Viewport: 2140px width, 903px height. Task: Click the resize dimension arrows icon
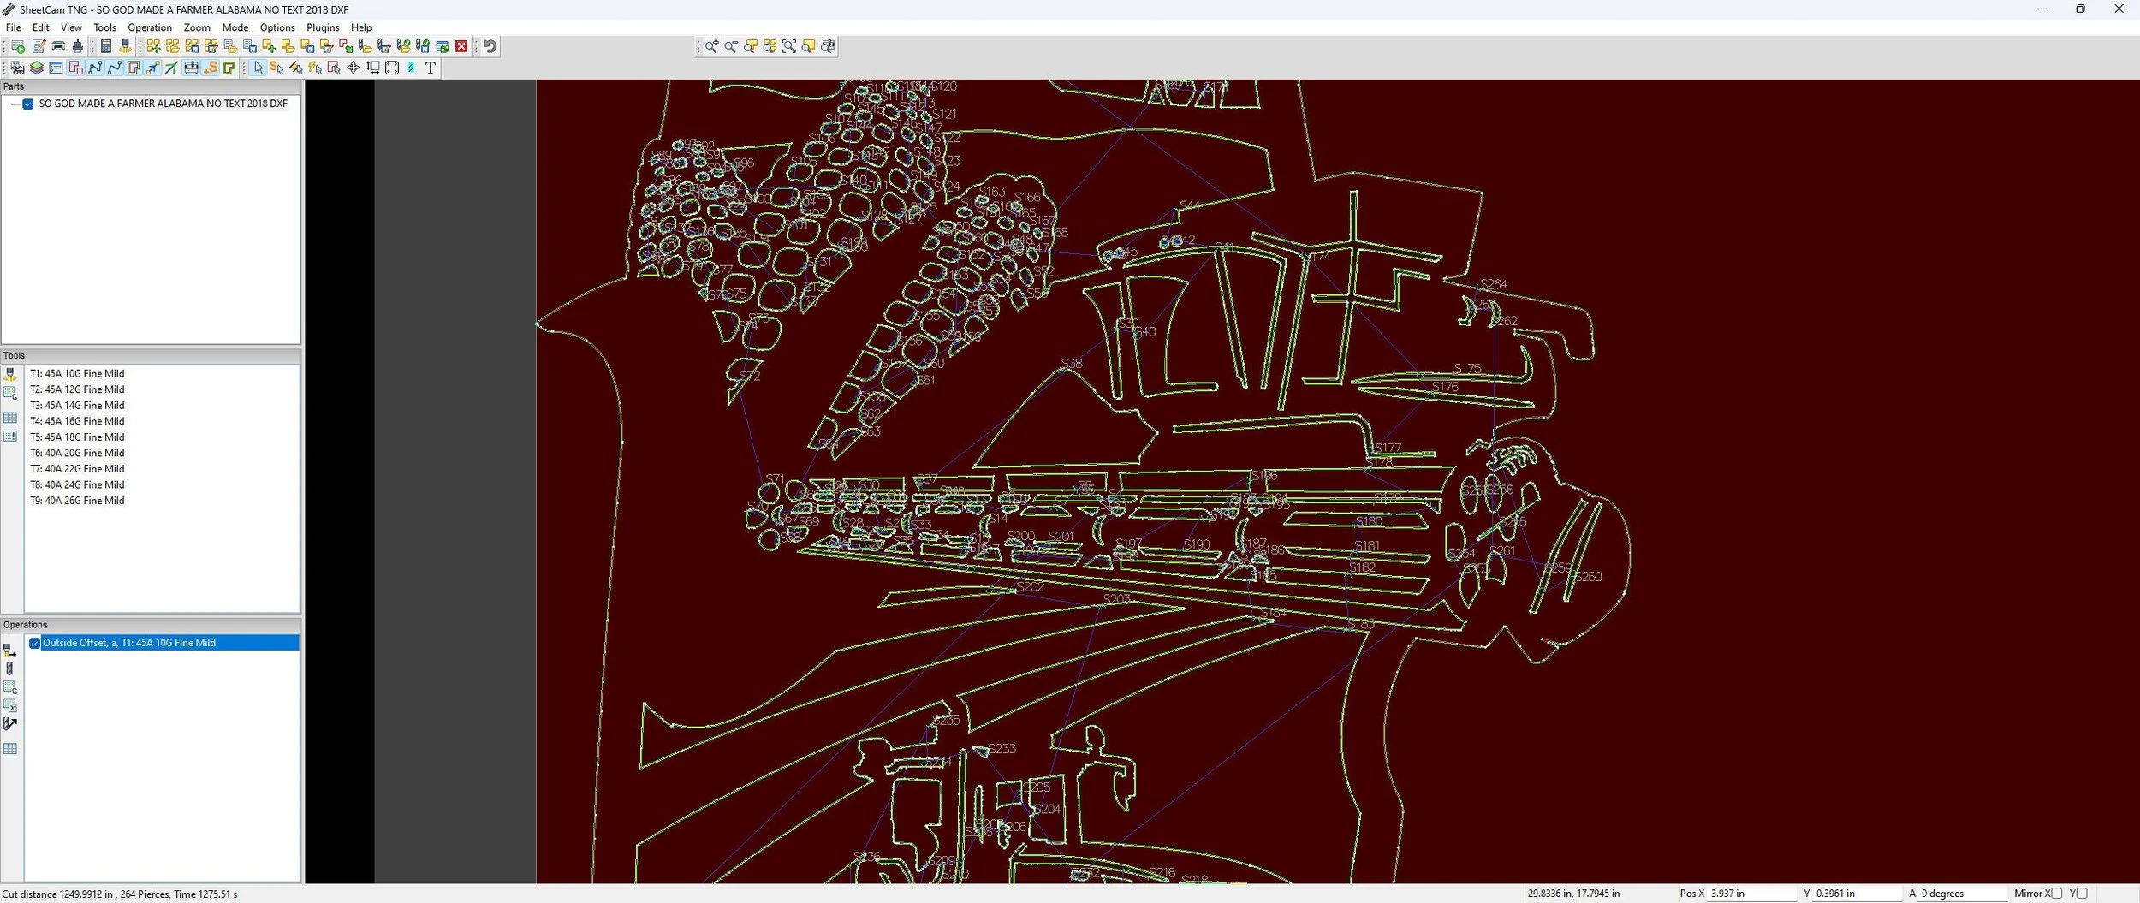[373, 68]
